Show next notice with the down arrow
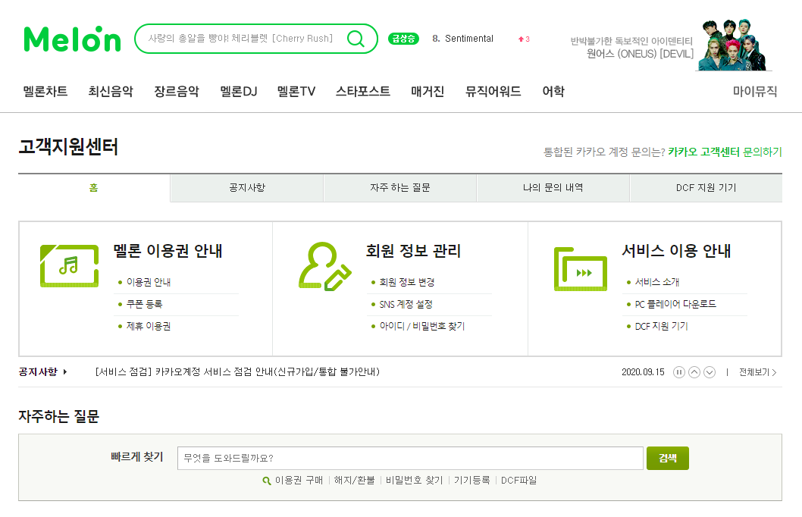802x517 pixels. click(x=710, y=372)
